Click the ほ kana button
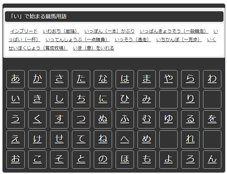 pos(125,160)
